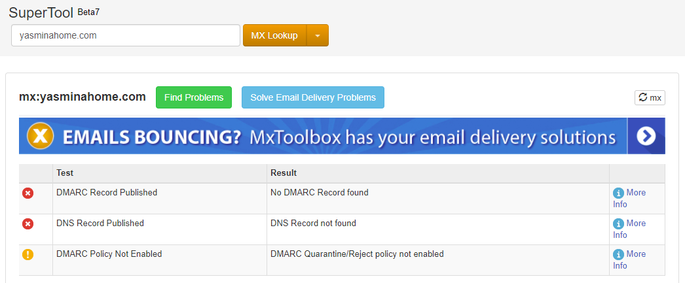Click the red error icon for DMARC Record Published
The height and width of the screenshot is (283, 685).
tap(28, 193)
